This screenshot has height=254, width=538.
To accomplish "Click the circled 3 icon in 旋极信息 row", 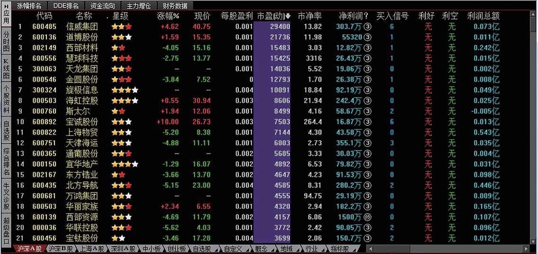I will coord(367,90).
